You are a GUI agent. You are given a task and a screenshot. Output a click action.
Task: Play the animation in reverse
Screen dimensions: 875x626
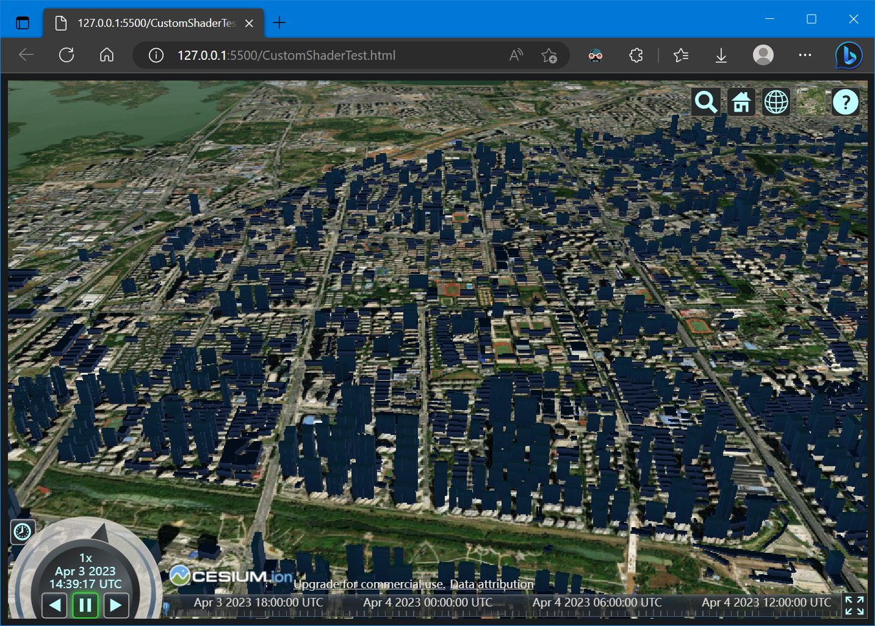[x=55, y=605]
